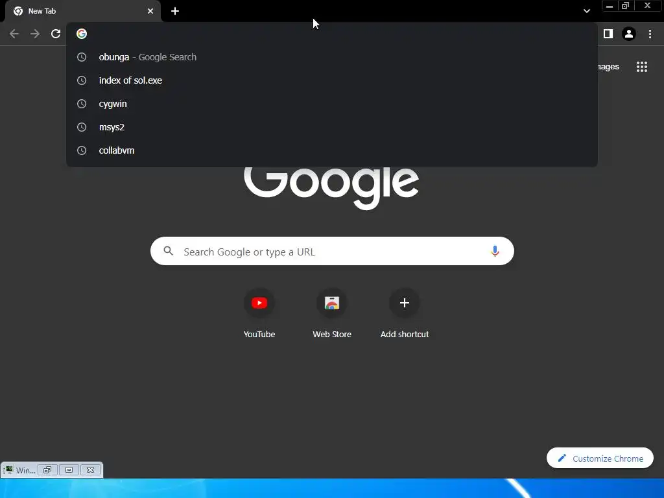The image size is (664, 498).
Task: Select the index of sol.exe suggestion
Action: coord(332,80)
